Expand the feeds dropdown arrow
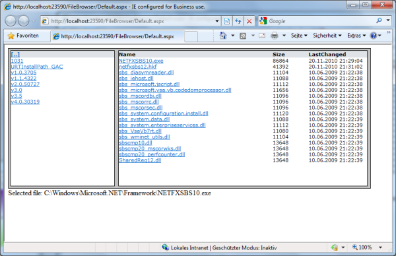 (253, 36)
